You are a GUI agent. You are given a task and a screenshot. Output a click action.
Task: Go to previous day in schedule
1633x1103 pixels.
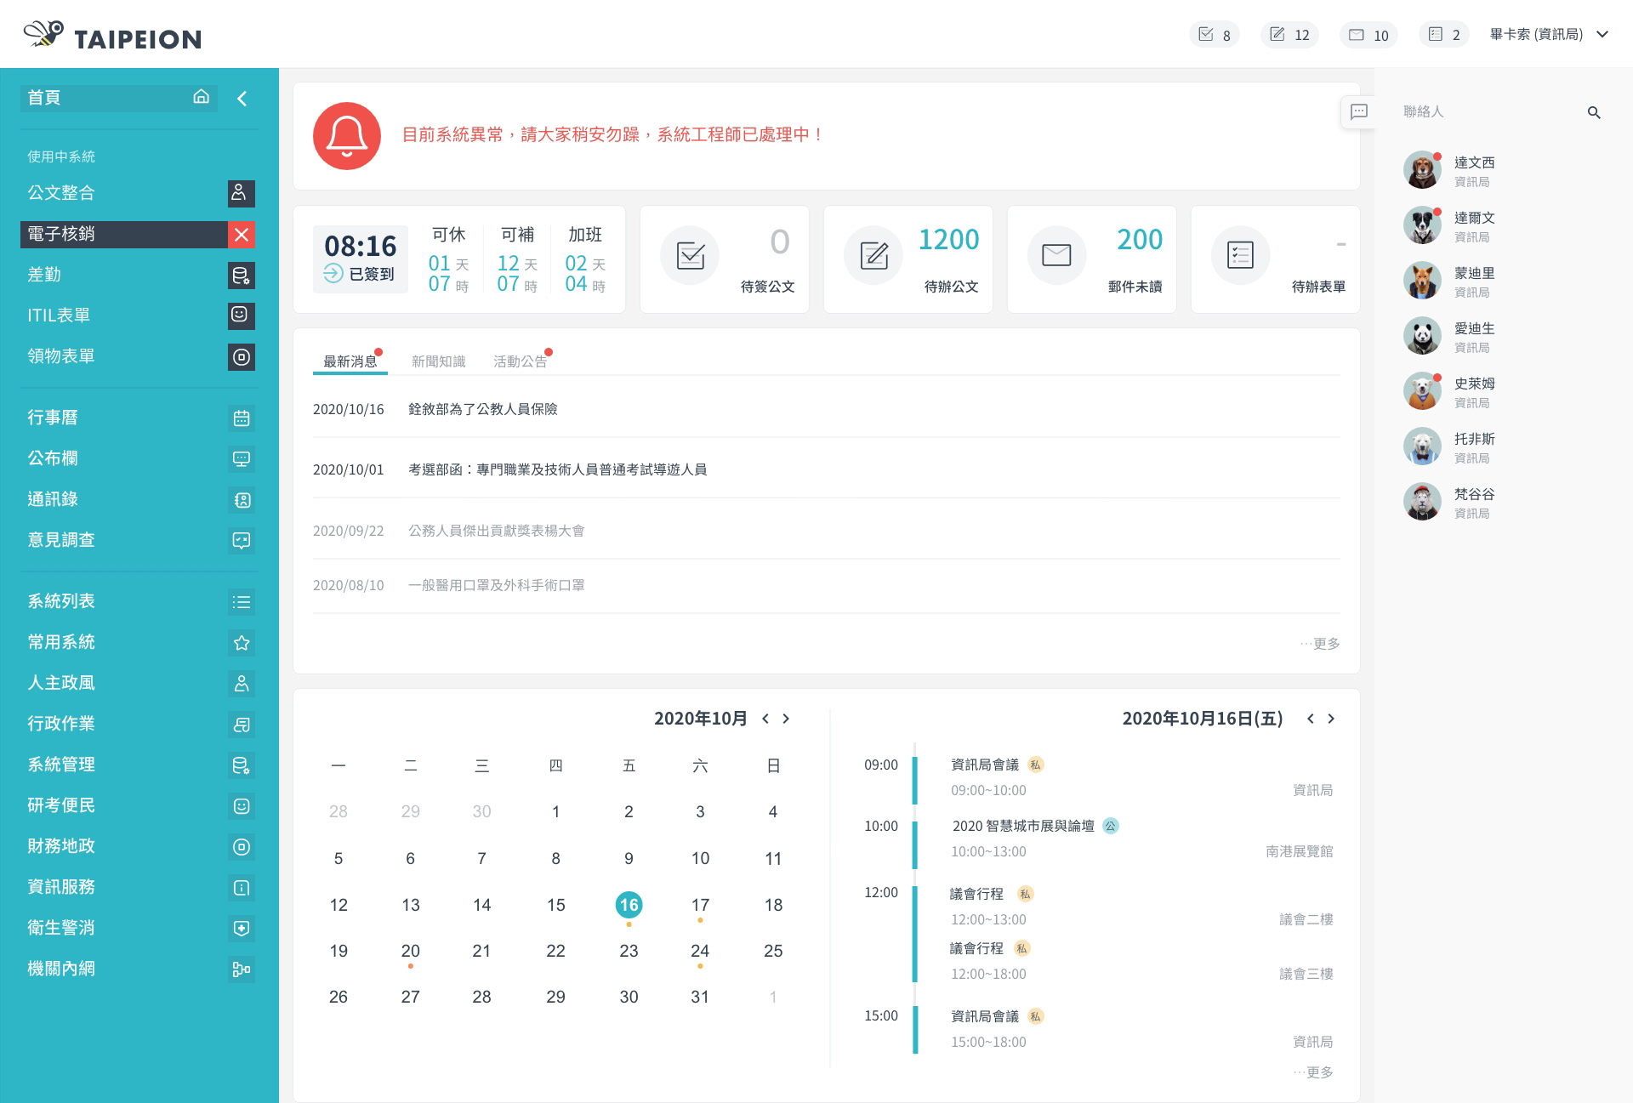tap(1311, 719)
